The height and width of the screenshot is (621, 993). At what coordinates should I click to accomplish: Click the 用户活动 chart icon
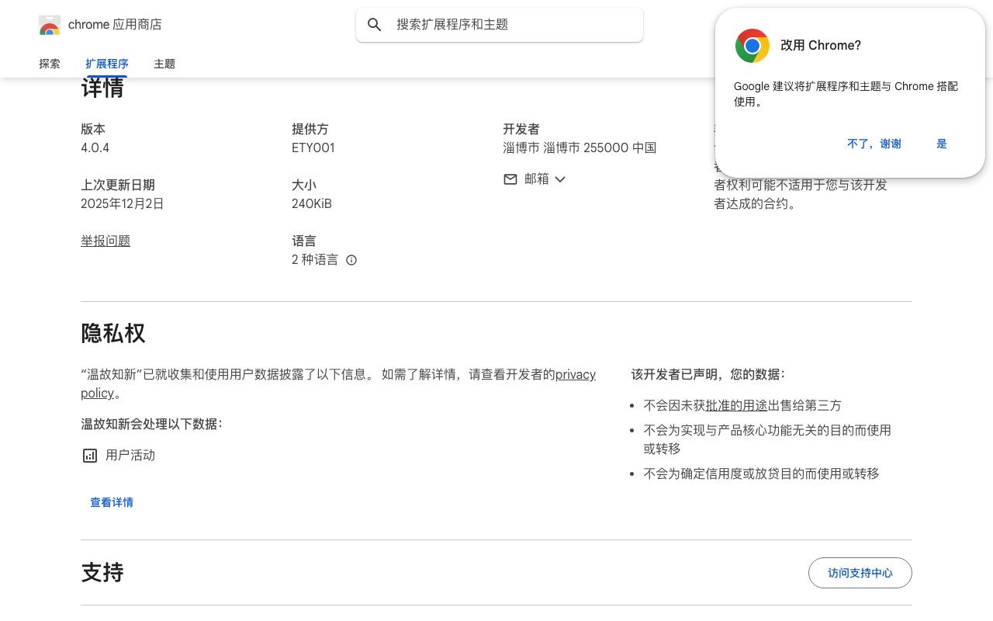pyautogui.click(x=90, y=456)
